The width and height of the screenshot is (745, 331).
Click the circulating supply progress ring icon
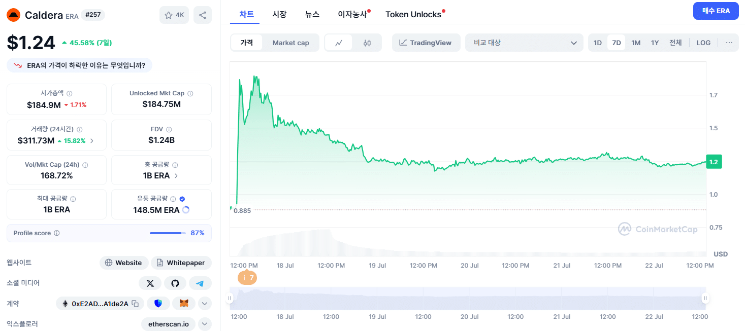185,210
